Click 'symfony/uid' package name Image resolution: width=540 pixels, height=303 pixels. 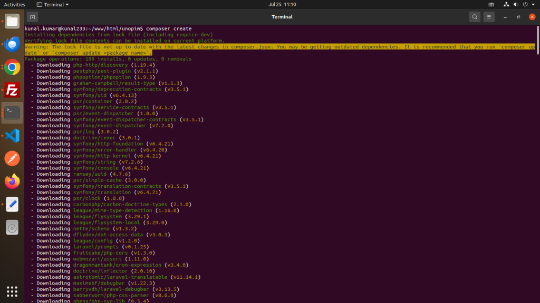tap(90, 95)
